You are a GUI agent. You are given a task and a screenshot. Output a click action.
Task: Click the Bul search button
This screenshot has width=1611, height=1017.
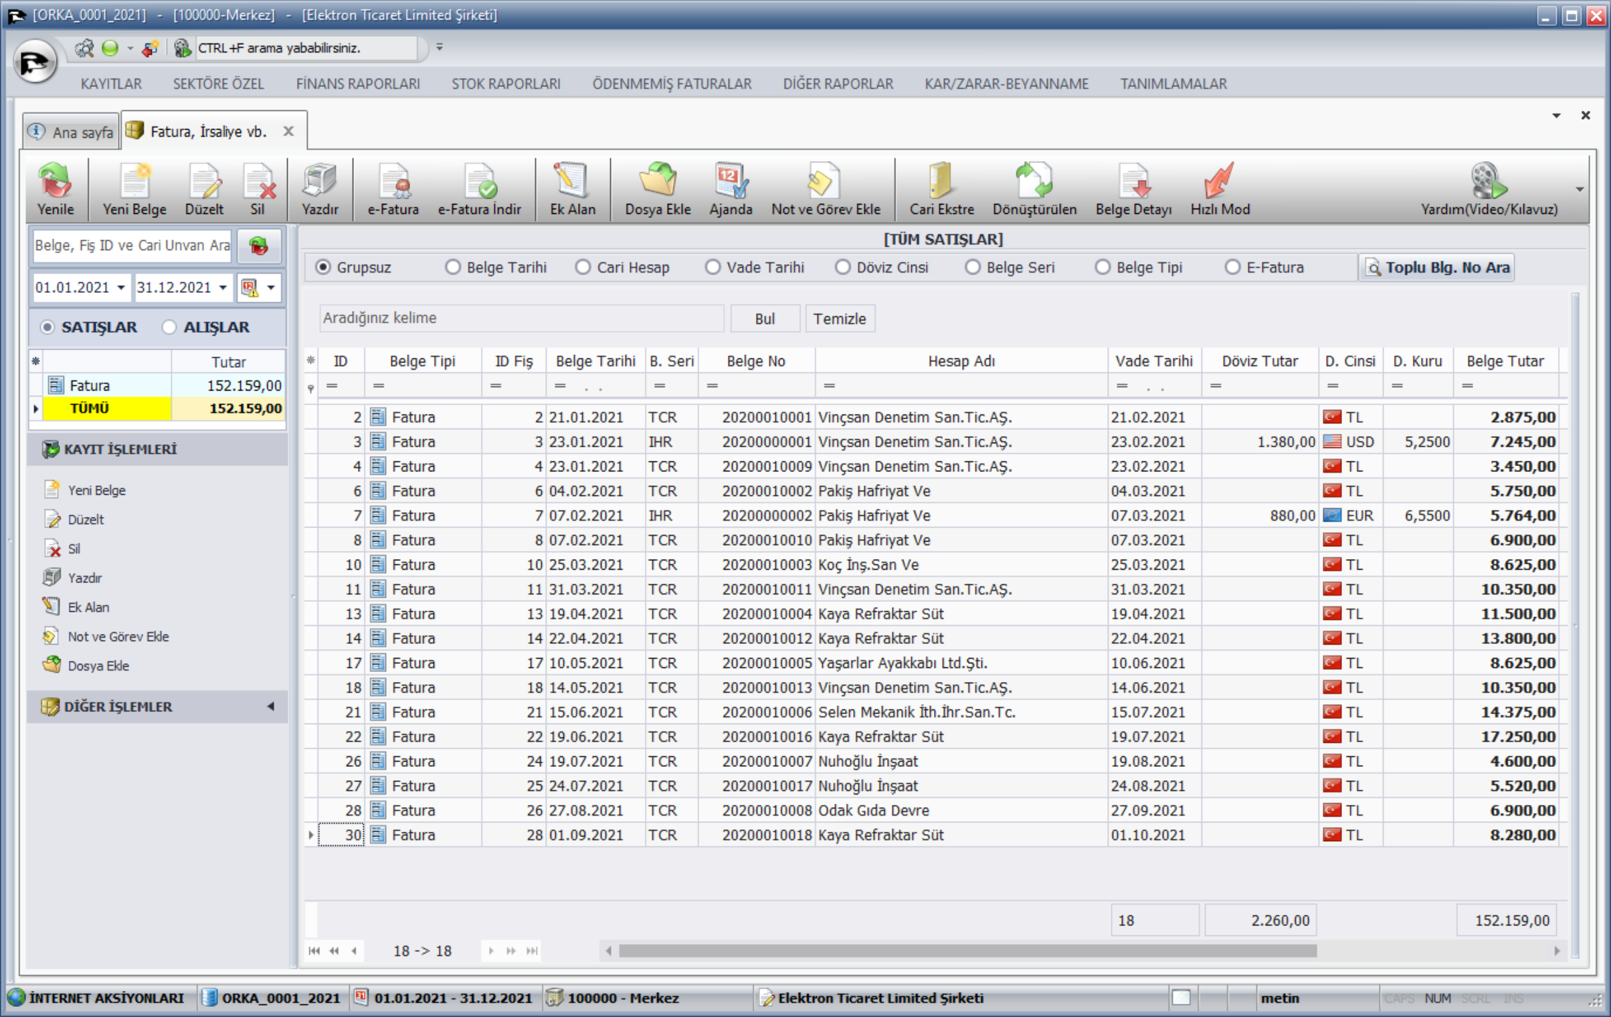click(765, 319)
